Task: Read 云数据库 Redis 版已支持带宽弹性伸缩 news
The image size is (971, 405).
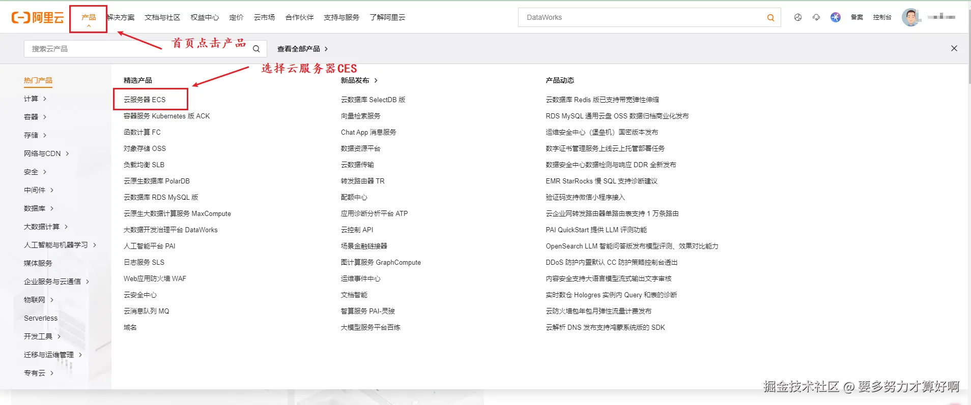Action: [602, 100]
